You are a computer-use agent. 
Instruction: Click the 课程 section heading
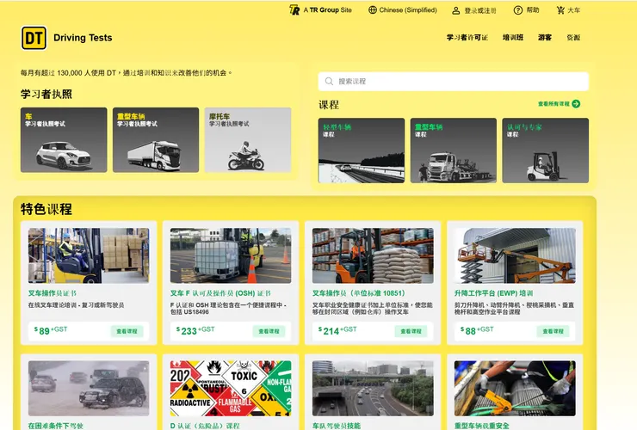[329, 105]
